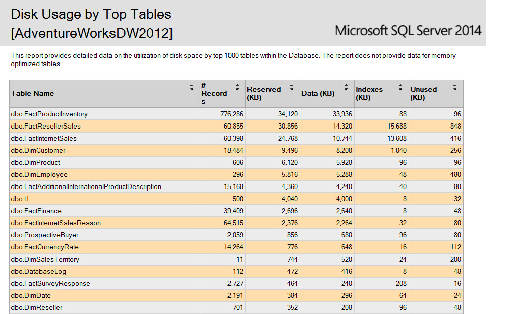Select dbo.FactSurveyResponse table name
The image size is (515, 314).
50,283
